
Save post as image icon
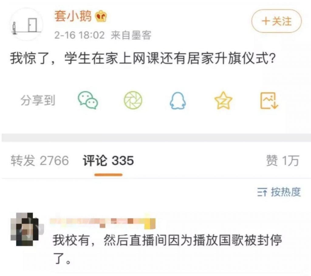click(x=269, y=100)
